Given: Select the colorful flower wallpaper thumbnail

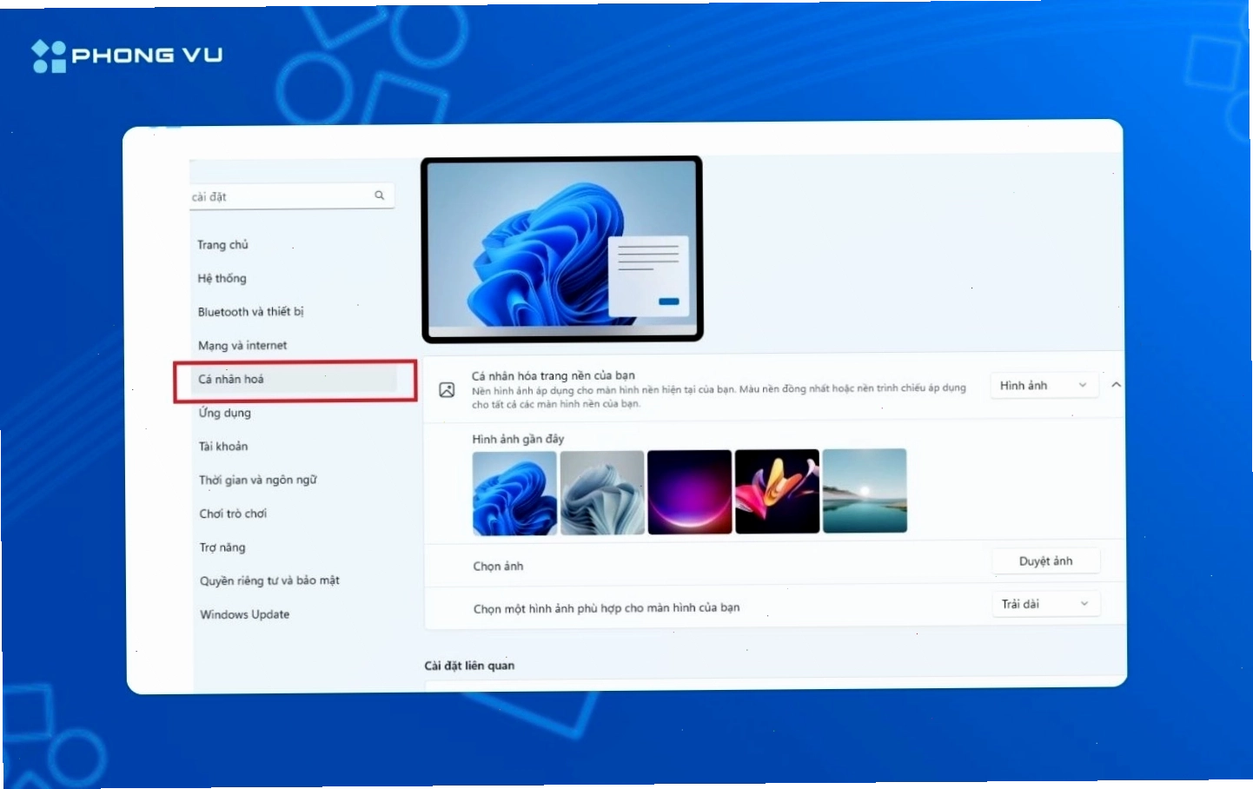Looking at the screenshot, I should (x=777, y=491).
